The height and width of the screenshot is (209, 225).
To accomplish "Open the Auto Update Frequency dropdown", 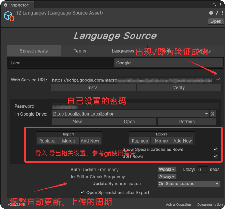I will pos(167,170).
